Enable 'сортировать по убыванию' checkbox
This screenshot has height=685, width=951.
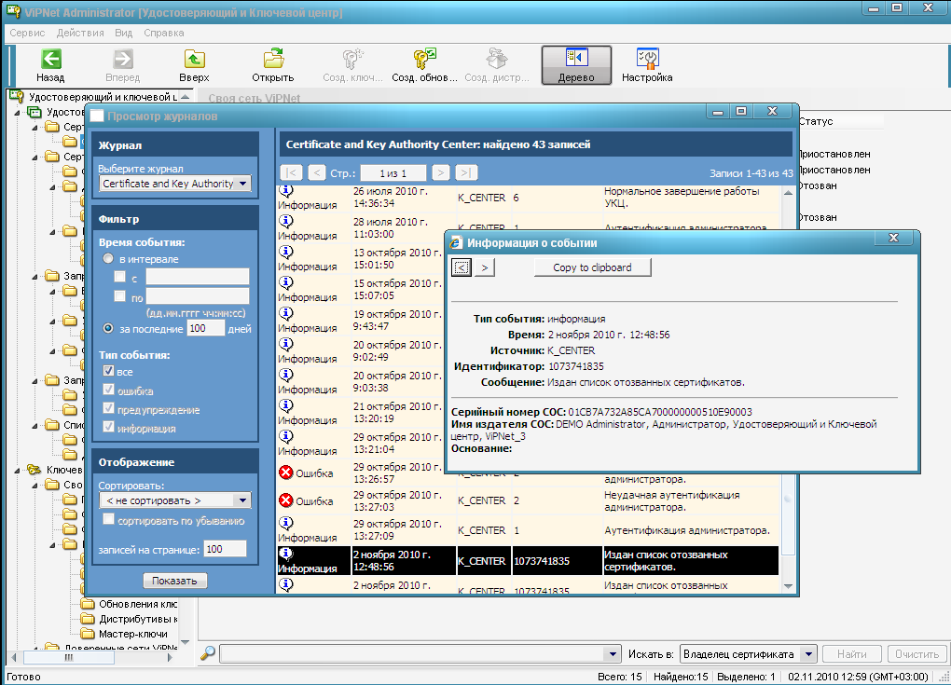pos(108,519)
